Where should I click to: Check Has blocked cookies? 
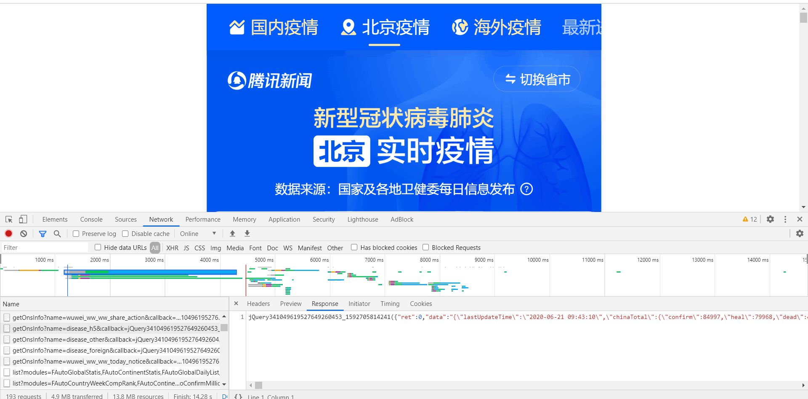pos(354,247)
